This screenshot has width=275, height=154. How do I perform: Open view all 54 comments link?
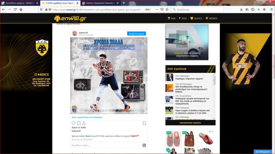point(82,140)
